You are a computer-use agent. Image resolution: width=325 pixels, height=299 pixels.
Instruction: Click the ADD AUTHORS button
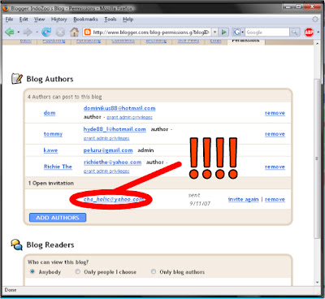coord(58,218)
